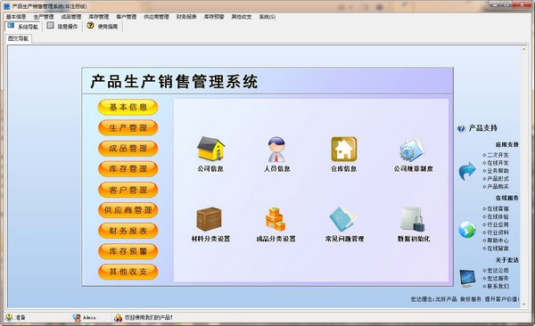Click the orange 供应商管理 button

128,210
